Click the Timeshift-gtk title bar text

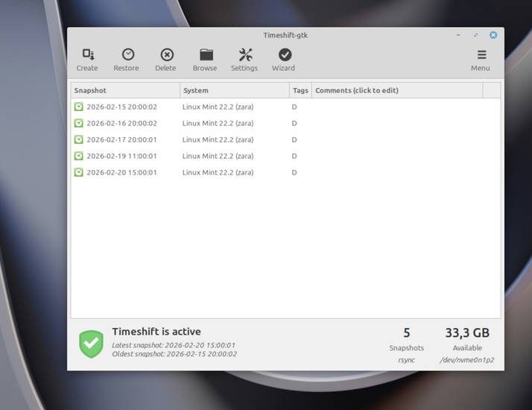285,35
